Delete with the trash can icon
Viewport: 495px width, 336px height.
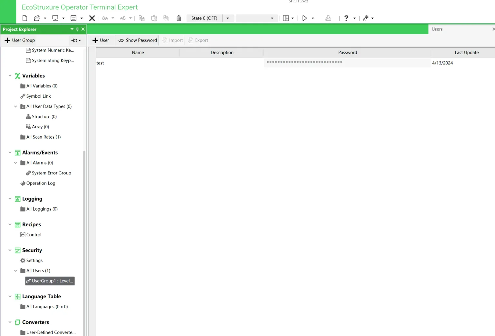(179, 18)
